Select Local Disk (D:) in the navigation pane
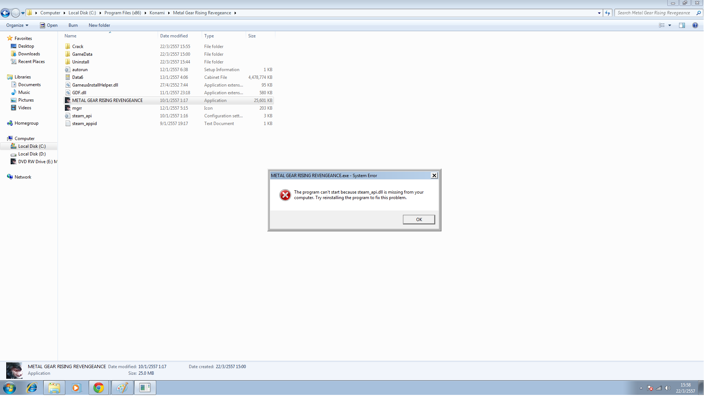This screenshot has width=704, height=396. [32, 154]
